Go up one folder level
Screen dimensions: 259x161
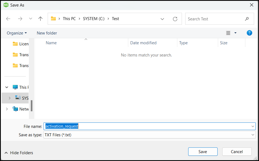[x=41, y=19]
